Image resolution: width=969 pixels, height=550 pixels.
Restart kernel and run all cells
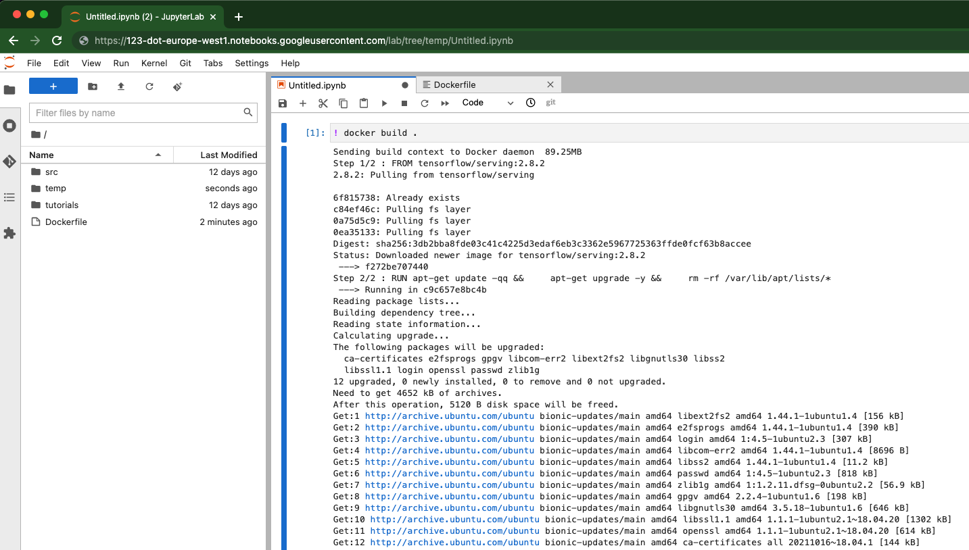click(445, 103)
